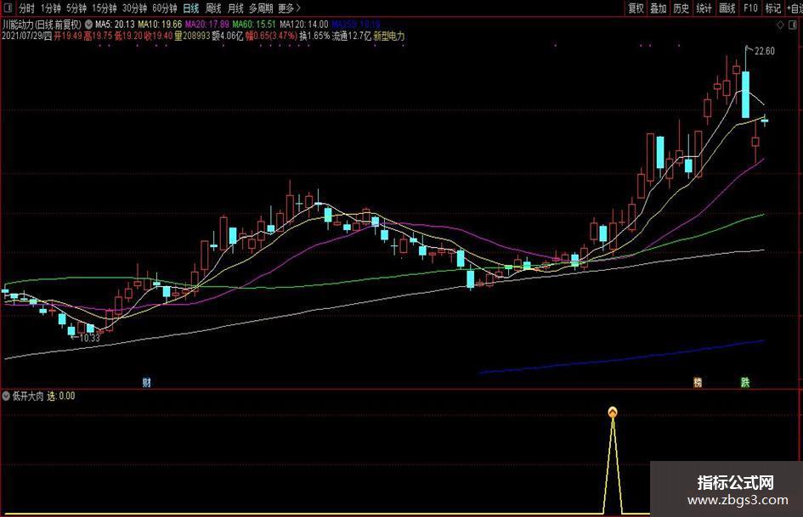Expand the 更多 periods menu
The height and width of the screenshot is (517, 803).
[290, 8]
